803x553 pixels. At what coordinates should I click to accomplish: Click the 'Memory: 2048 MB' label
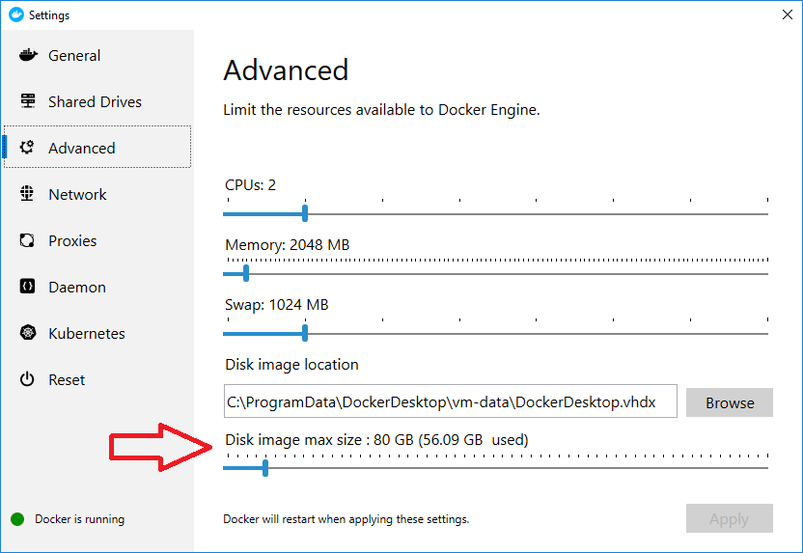pyautogui.click(x=288, y=245)
